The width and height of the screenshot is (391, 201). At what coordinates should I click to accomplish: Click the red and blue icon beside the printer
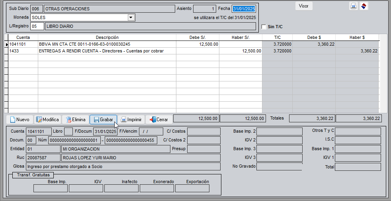click(x=364, y=6)
